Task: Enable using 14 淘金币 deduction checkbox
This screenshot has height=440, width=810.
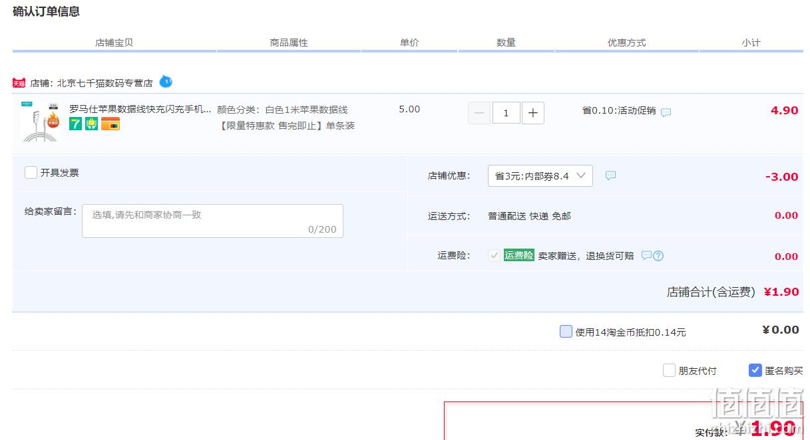Action: [x=566, y=331]
